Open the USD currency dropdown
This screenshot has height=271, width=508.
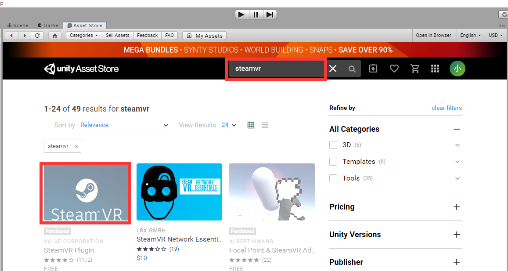(x=496, y=35)
